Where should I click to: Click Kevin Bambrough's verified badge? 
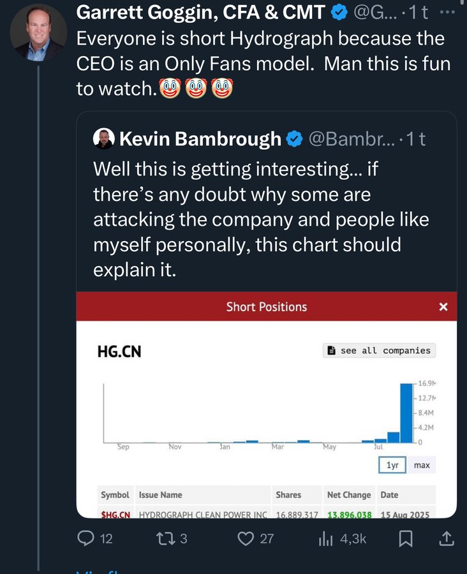294,139
